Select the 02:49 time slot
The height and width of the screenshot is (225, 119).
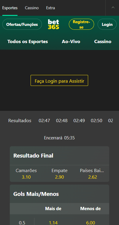79,121
